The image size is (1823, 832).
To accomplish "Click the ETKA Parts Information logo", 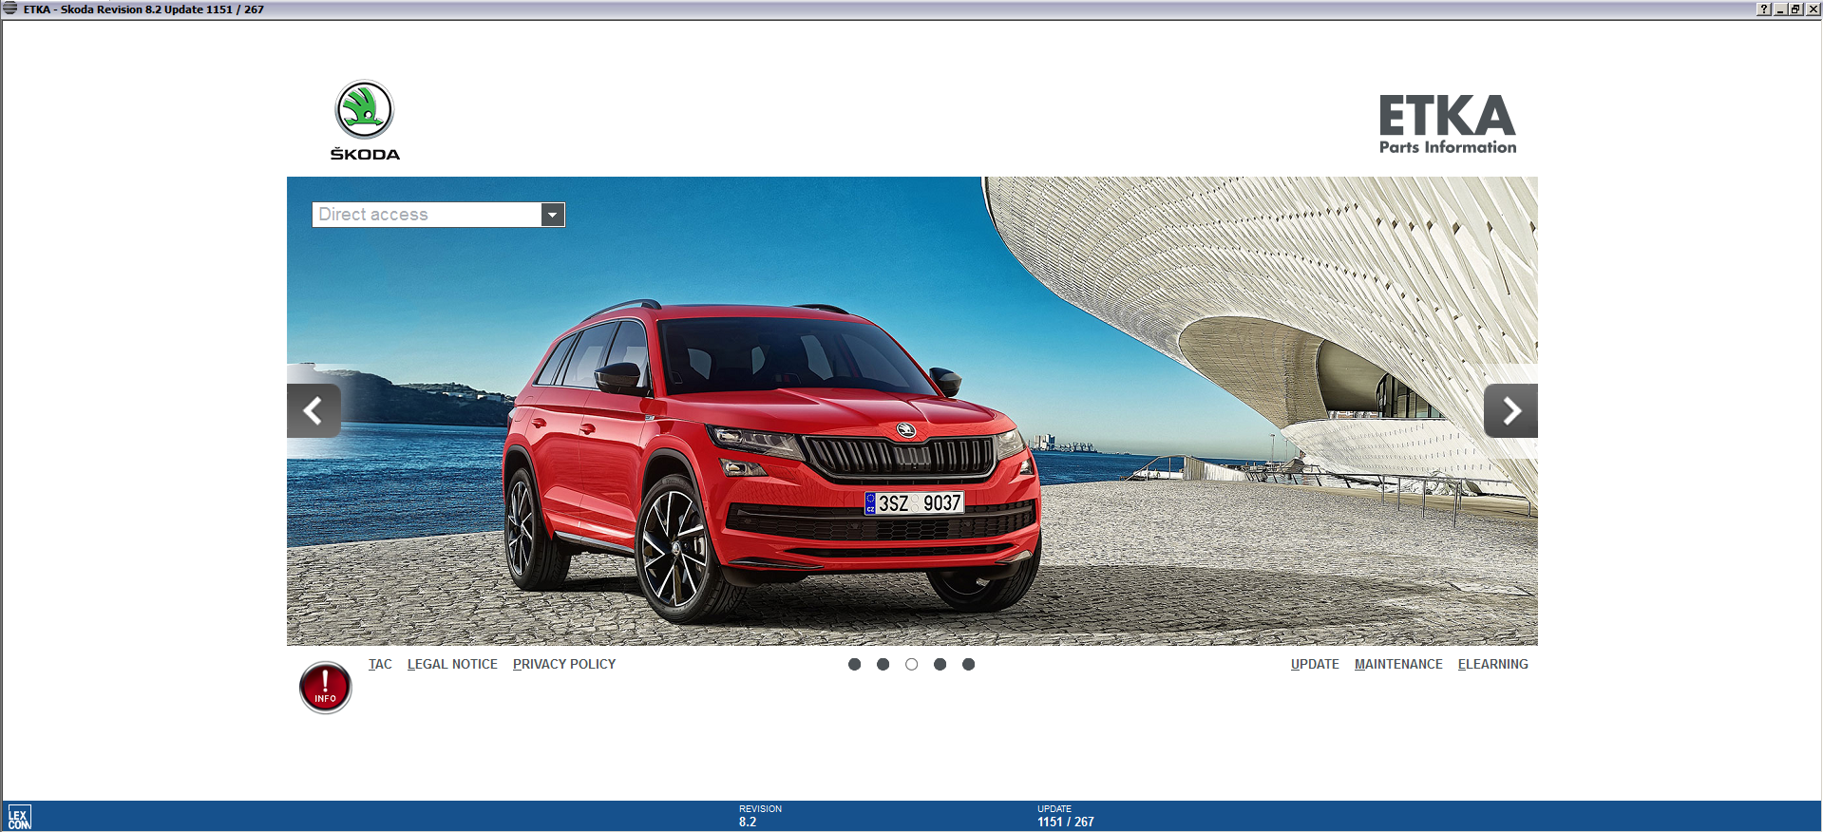I will [x=1448, y=123].
